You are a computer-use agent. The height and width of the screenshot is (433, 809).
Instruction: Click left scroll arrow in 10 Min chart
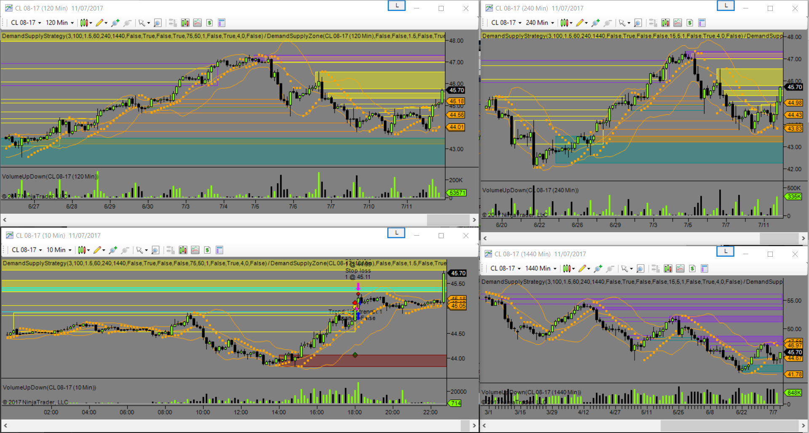pos(5,425)
